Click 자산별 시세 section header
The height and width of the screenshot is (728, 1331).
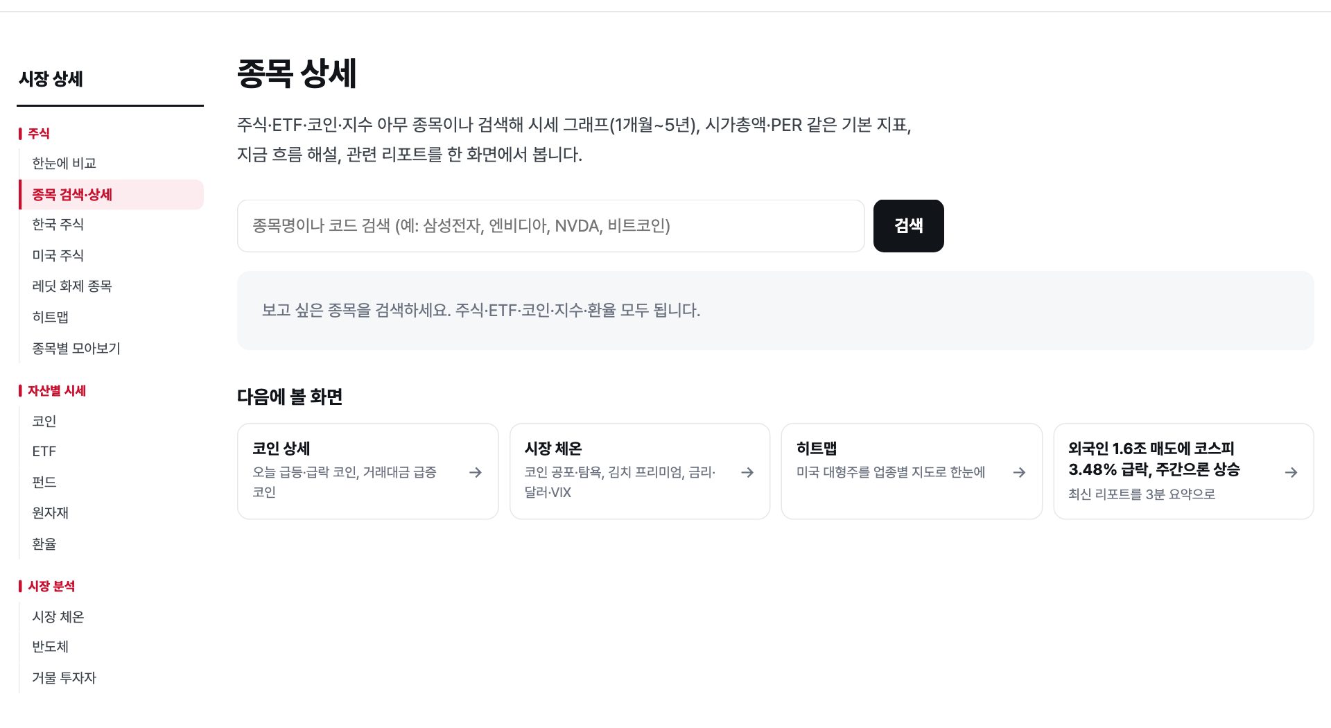click(x=57, y=391)
